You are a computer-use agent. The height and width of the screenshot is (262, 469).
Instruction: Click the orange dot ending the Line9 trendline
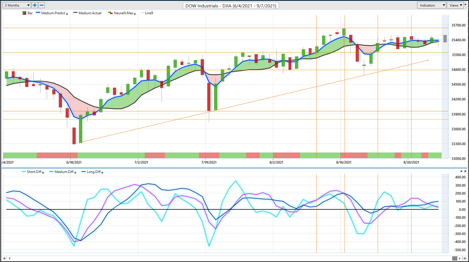click(428, 60)
